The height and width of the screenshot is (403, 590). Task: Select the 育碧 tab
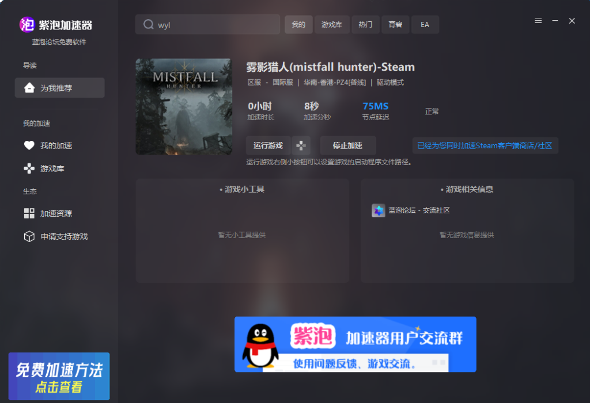[x=395, y=24]
